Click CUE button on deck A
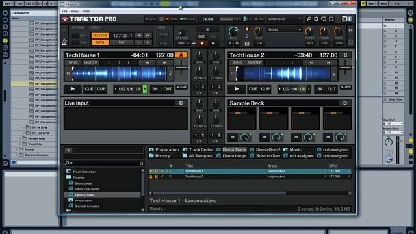 click(89, 89)
